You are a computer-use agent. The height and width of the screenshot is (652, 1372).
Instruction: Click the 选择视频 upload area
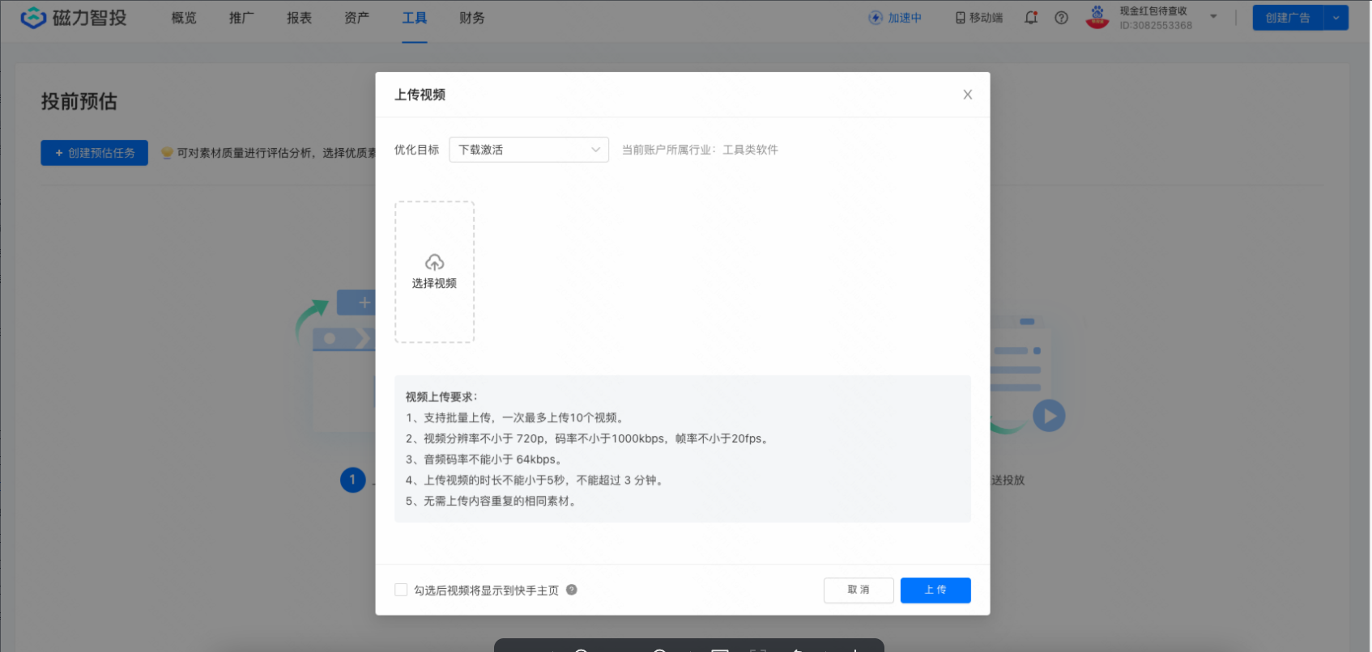click(434, 272)
